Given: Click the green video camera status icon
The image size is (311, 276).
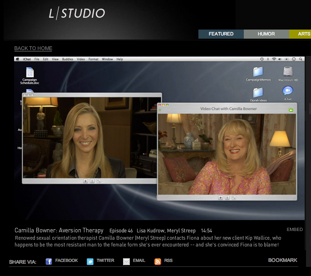Looking at the screenshot, I should pyautogui.click(x=291, y=110).
